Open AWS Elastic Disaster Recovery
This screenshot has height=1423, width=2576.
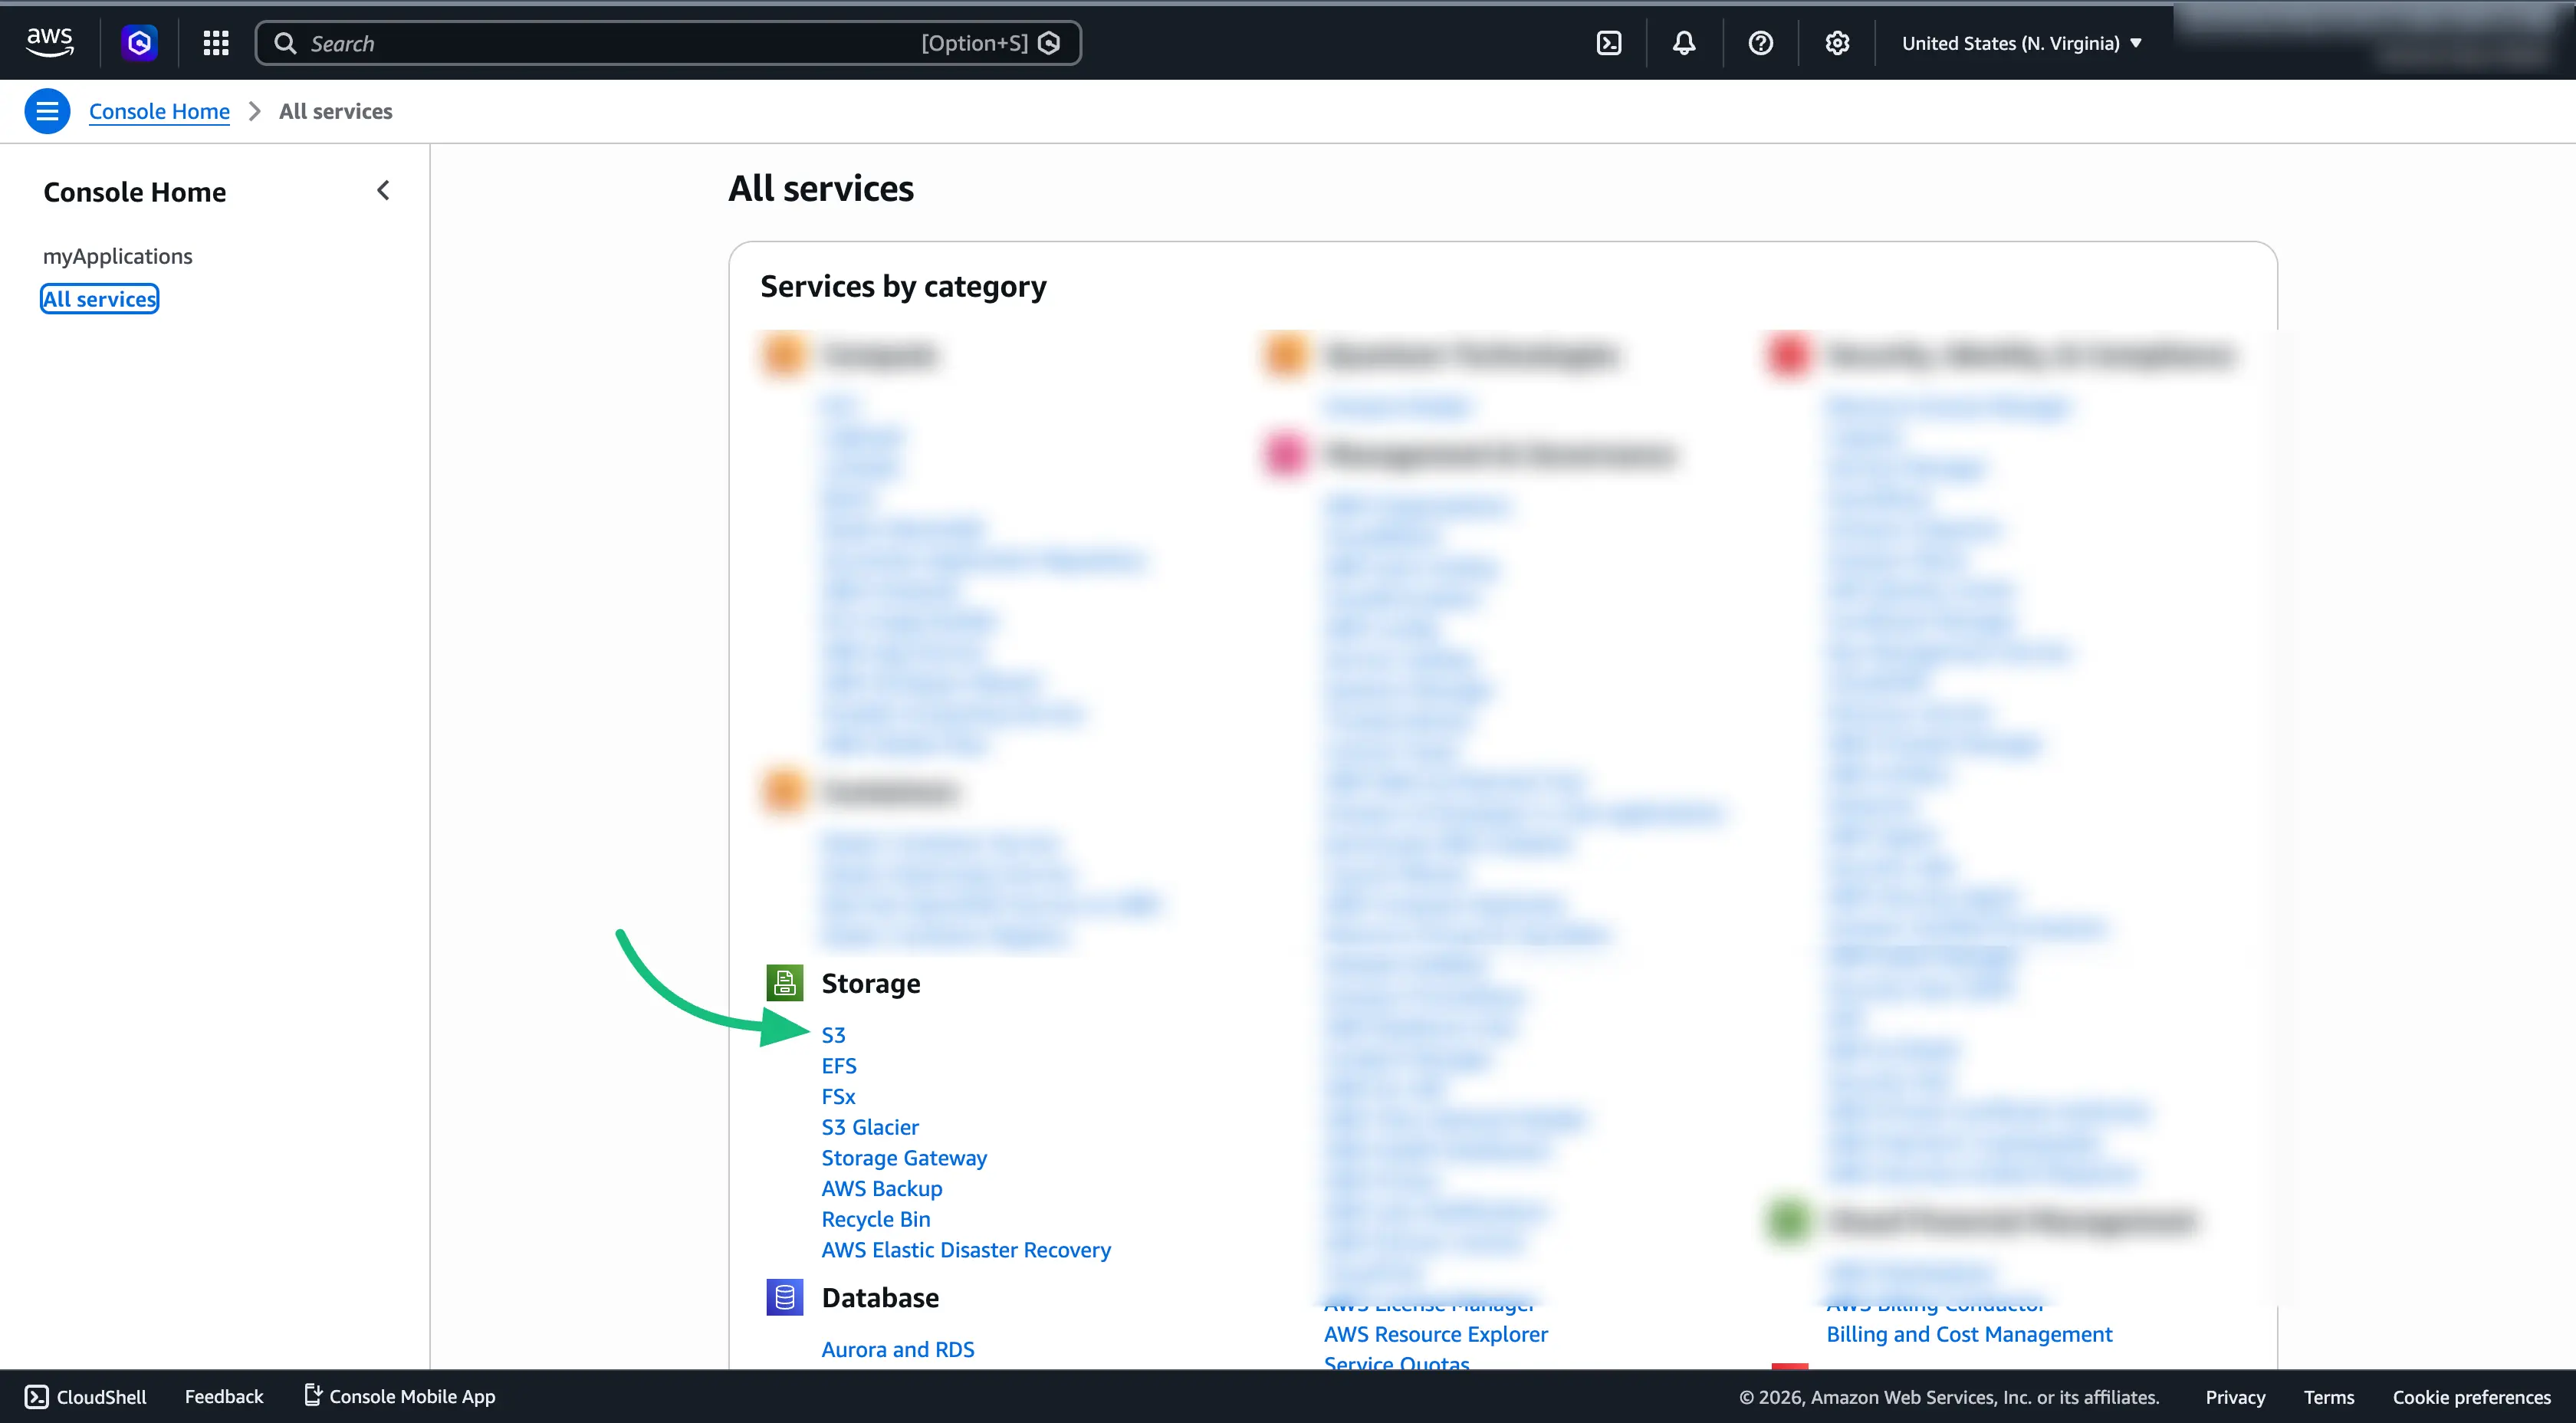tap(966, 1249)
